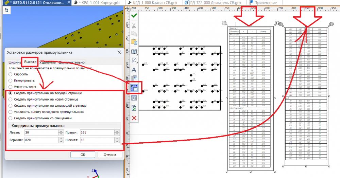Viewport: 340px width, 178px height.
Task: Switch to the Ширина tab
Action: click(14, 63)
